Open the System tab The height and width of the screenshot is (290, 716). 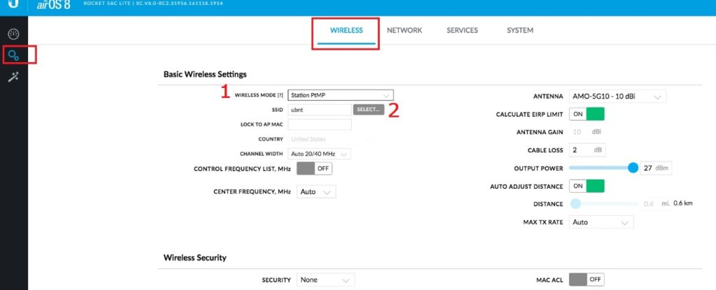click(x=520, y=31)
